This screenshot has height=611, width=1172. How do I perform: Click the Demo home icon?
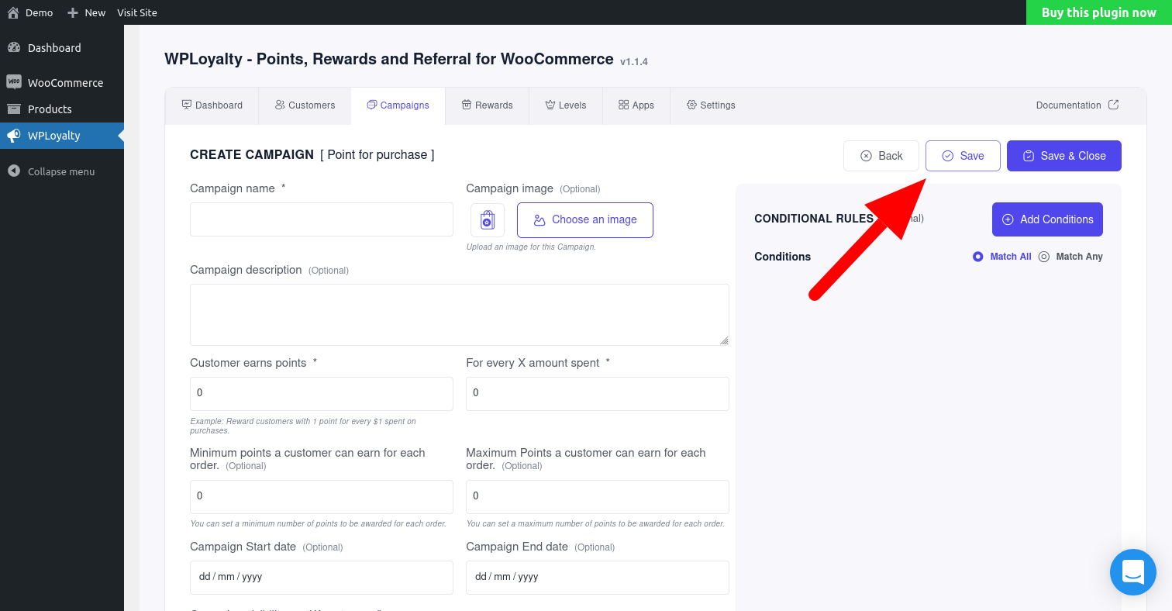(x=12, y=12)
